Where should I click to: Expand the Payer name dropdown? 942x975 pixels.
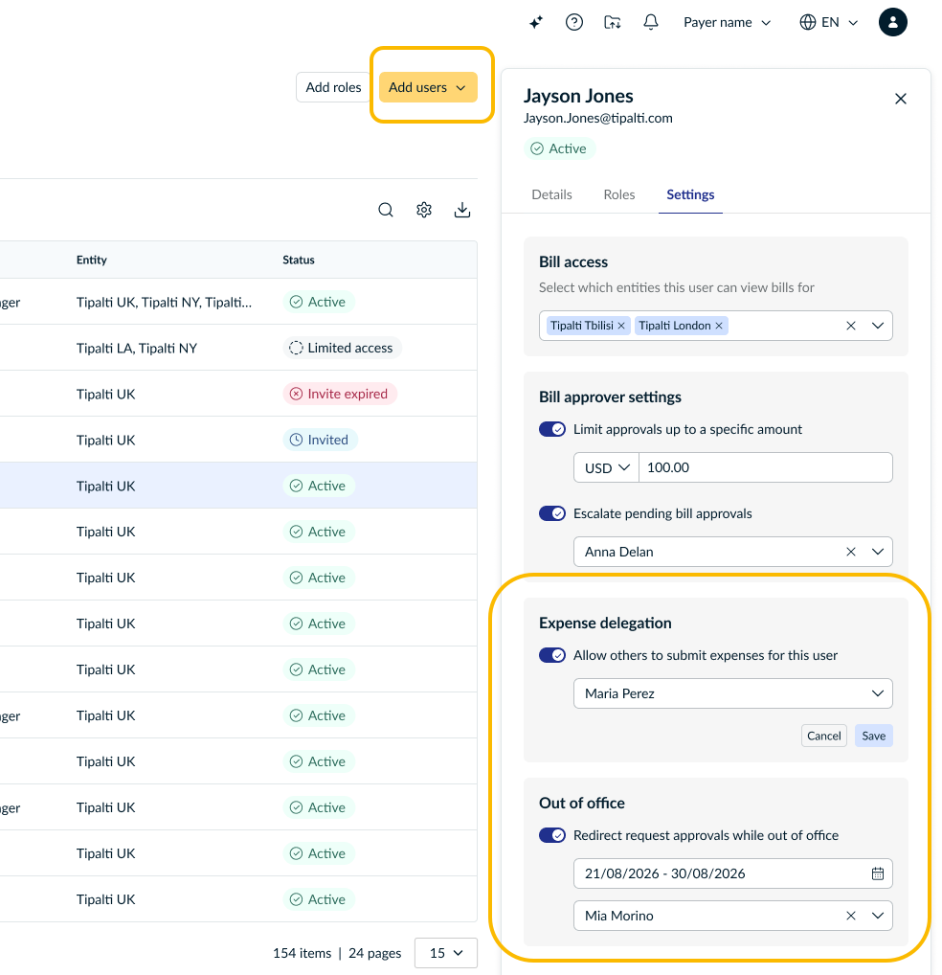[x=727, y=22]
